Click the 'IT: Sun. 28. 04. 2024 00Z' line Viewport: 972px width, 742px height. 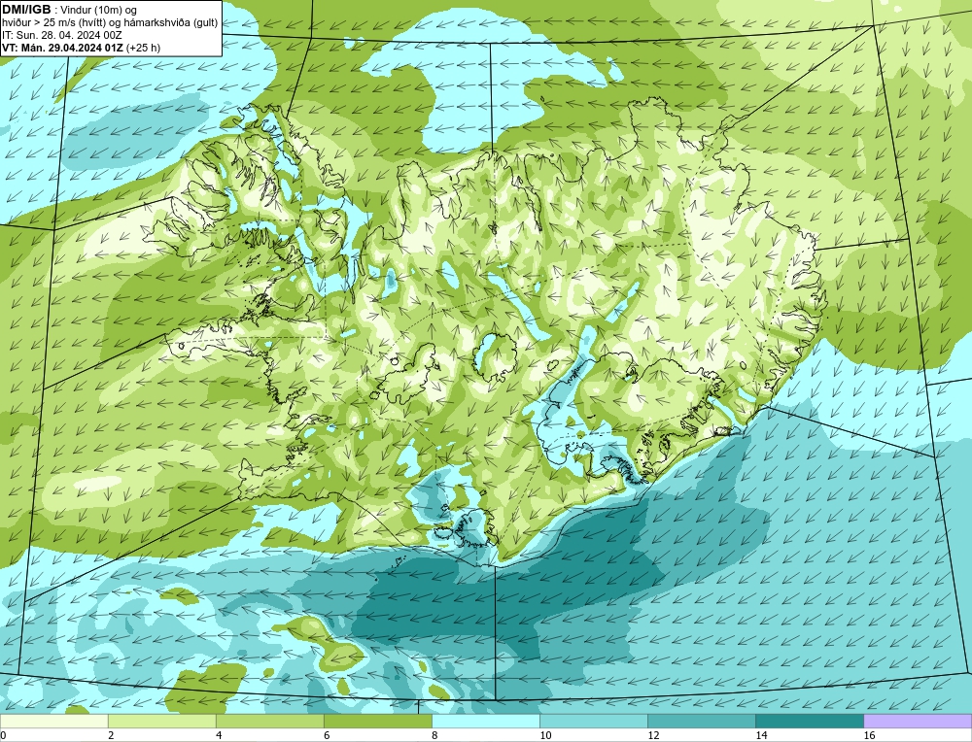pyautogui.click(x=62, y=35)
